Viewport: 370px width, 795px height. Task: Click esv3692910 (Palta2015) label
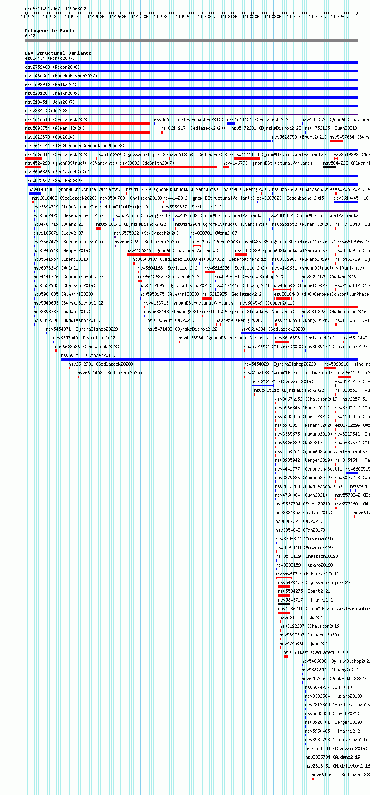click(52, 85)
